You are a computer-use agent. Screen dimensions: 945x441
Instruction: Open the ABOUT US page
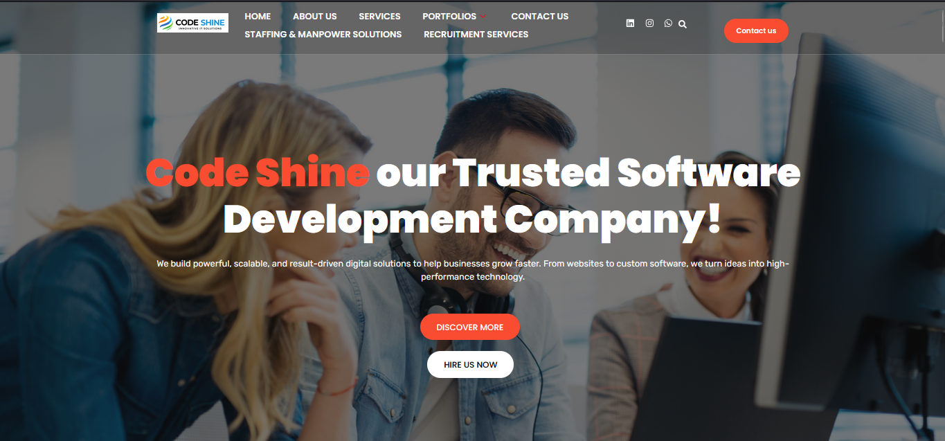pos(315,16)
